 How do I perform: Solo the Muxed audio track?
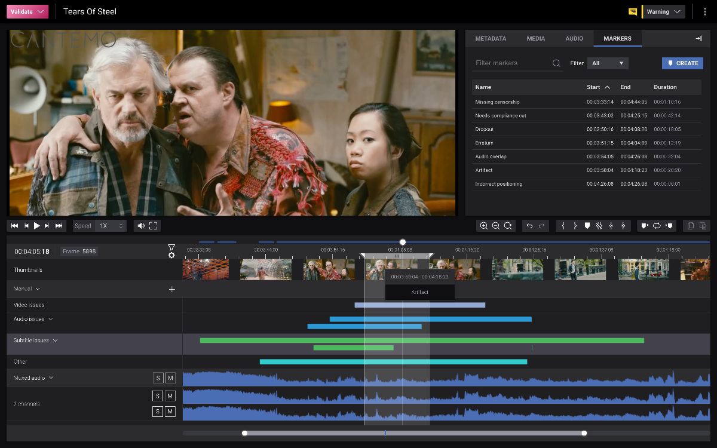pos(158,378)
